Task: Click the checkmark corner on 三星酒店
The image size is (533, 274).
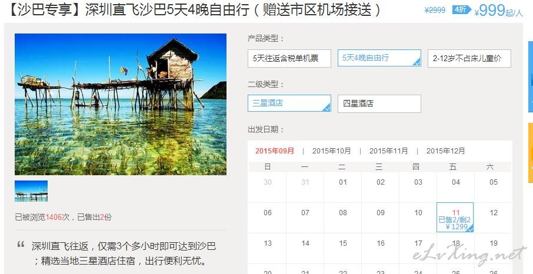Action: point(327,108)
